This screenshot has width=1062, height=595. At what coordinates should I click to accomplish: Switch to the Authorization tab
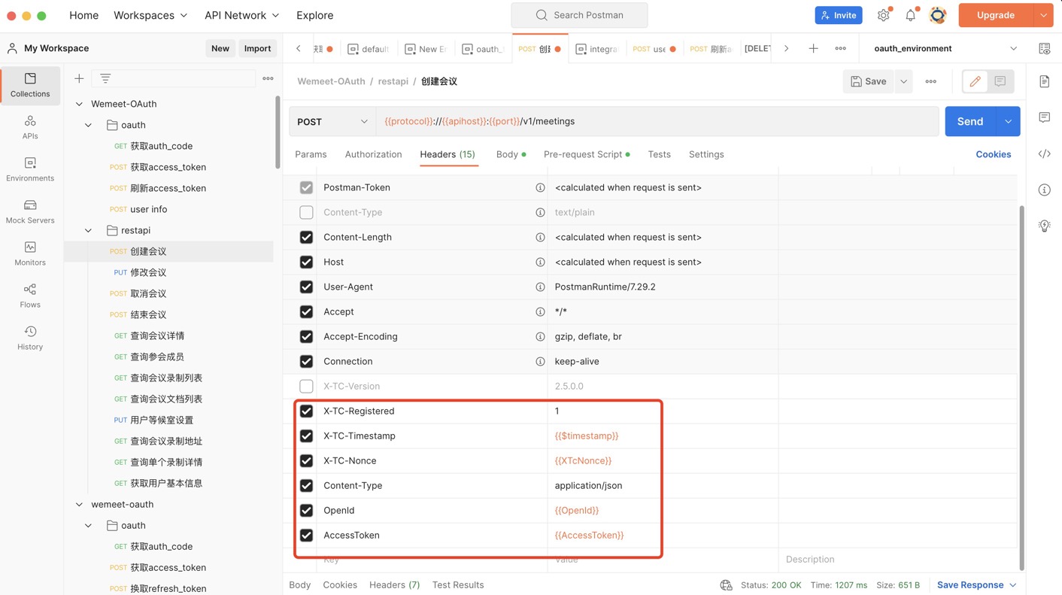pos(373,154)
